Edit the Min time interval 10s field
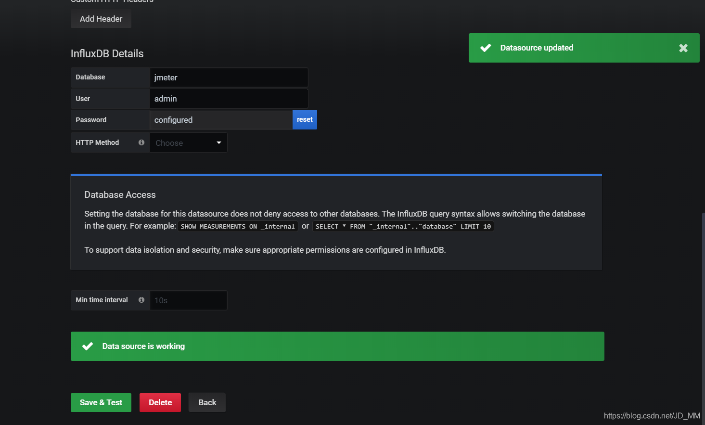Screen dimensions: 705x425 (x=188, y=300)
